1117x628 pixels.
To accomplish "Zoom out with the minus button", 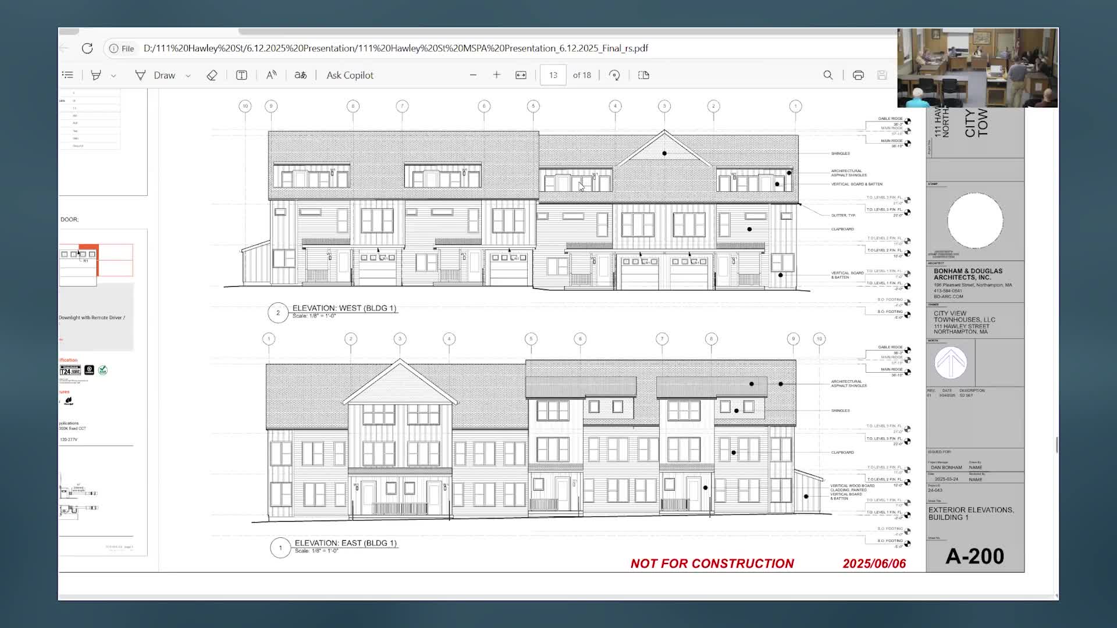I will (473, 75).
